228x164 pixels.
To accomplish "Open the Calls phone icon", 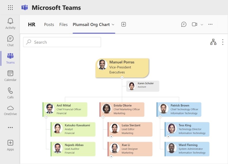I will click(x=10, y=91).
